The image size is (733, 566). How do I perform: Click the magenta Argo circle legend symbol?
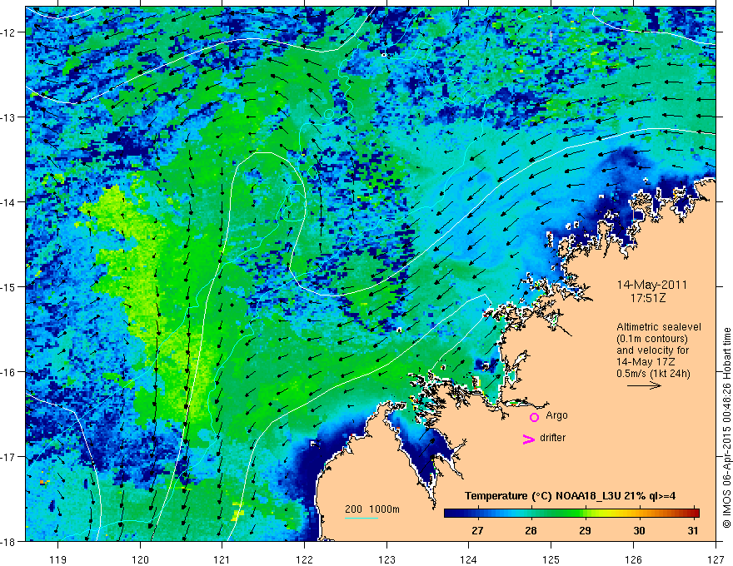point(534,417)
